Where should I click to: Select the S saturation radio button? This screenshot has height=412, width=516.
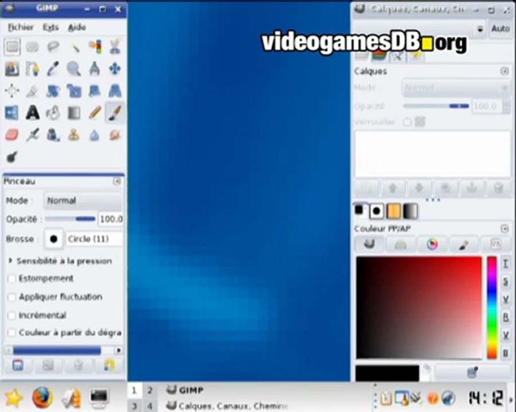point(506,282)
